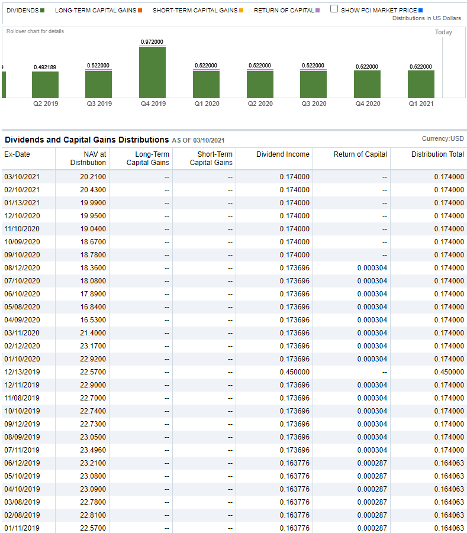This screenshot has height=533, width=467.
Task: Click the 03/10/2021 ex-date cell
Action: tap(22, 177)
